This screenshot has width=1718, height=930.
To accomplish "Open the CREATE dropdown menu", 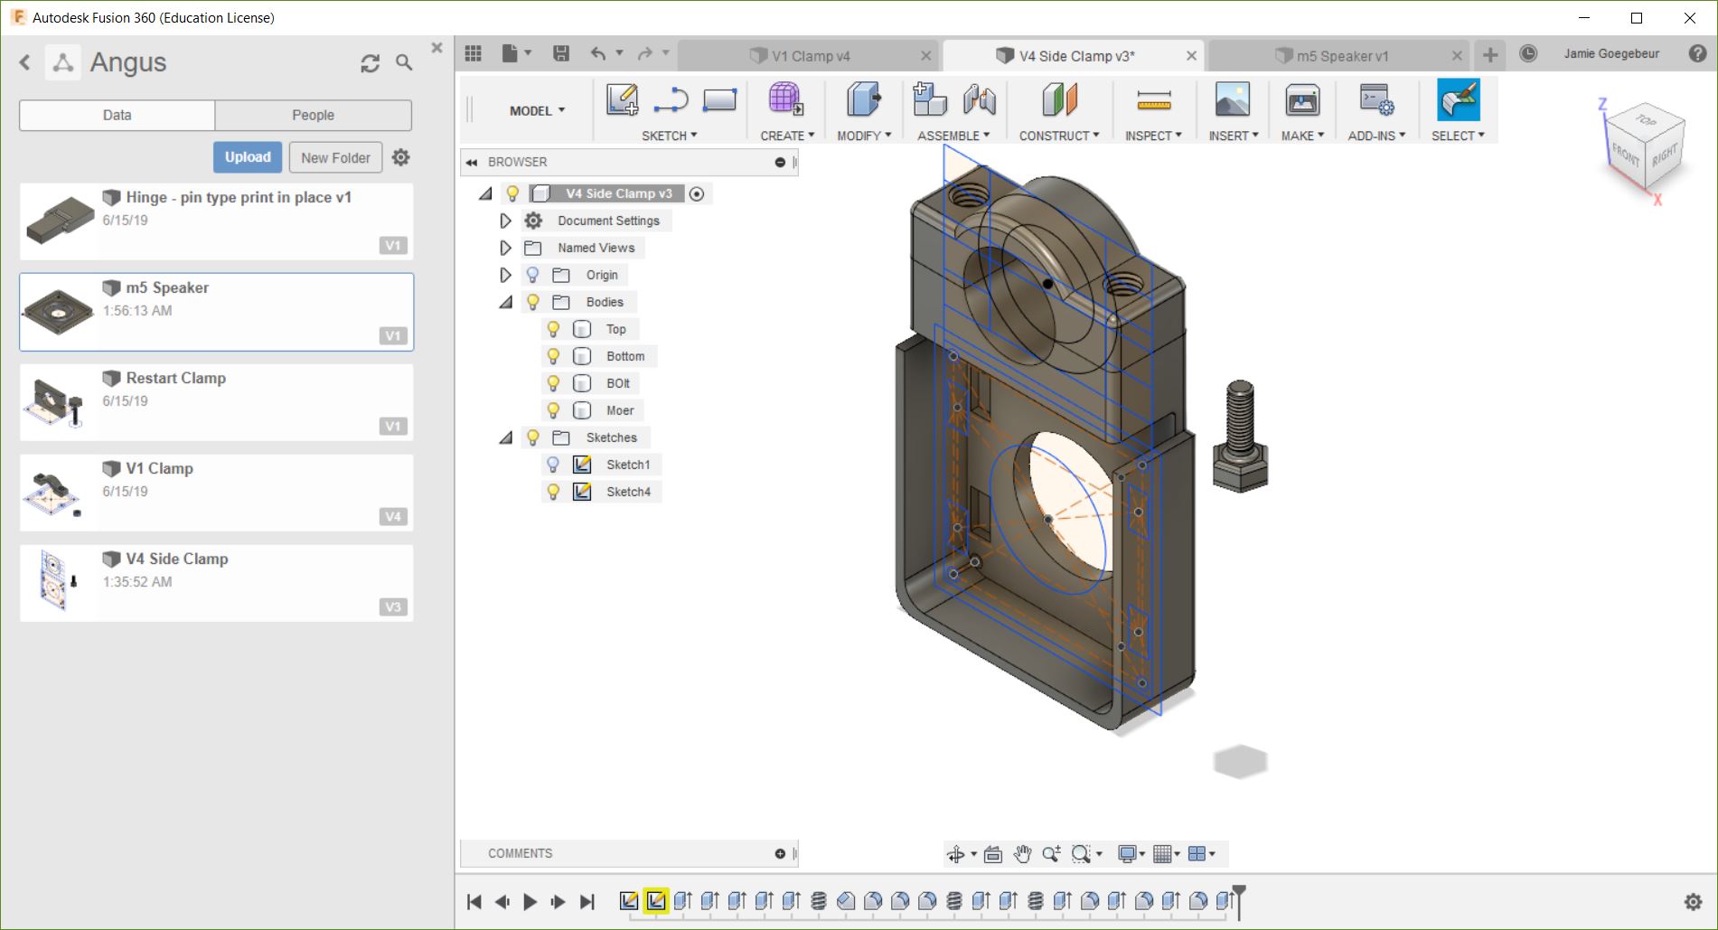I will (787, 136).
